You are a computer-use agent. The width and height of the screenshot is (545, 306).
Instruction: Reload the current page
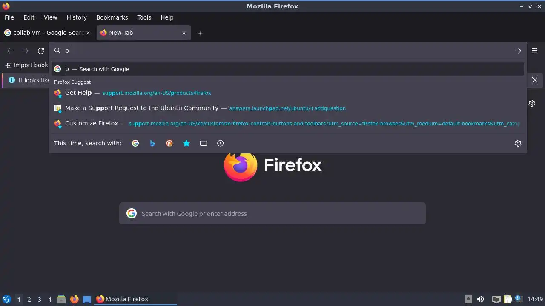point(41,51)
